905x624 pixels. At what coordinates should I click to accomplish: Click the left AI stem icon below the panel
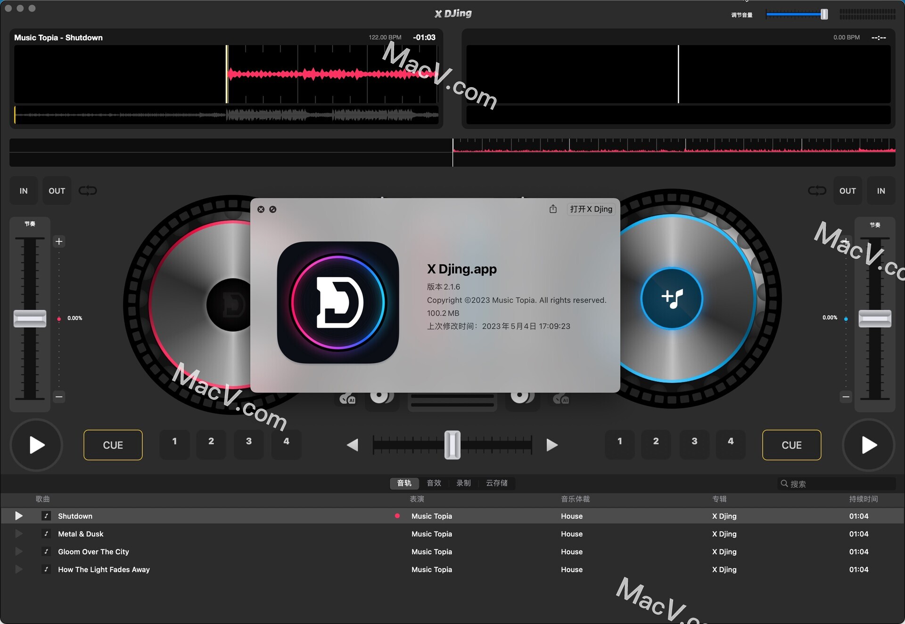348,399
